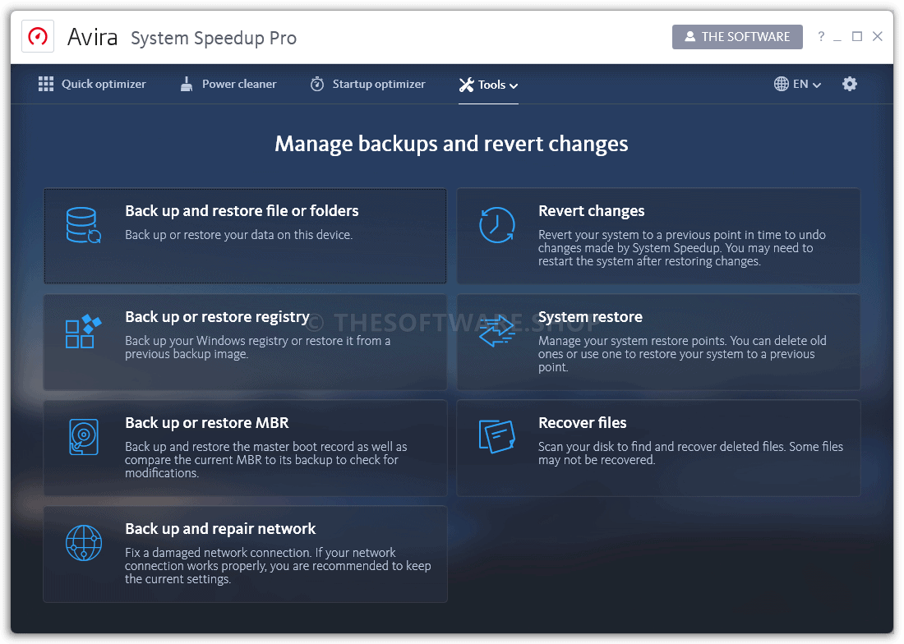Click 'Manage backups and revert changes' heading
The width and height of the screenshot is (904, 644).
[x=451, y=144]
